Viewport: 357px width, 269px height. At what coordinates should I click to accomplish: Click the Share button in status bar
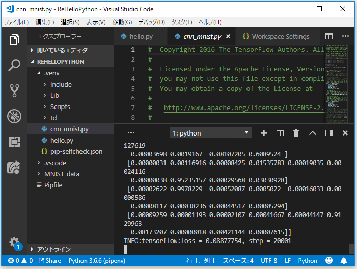(x=50, y=261)
